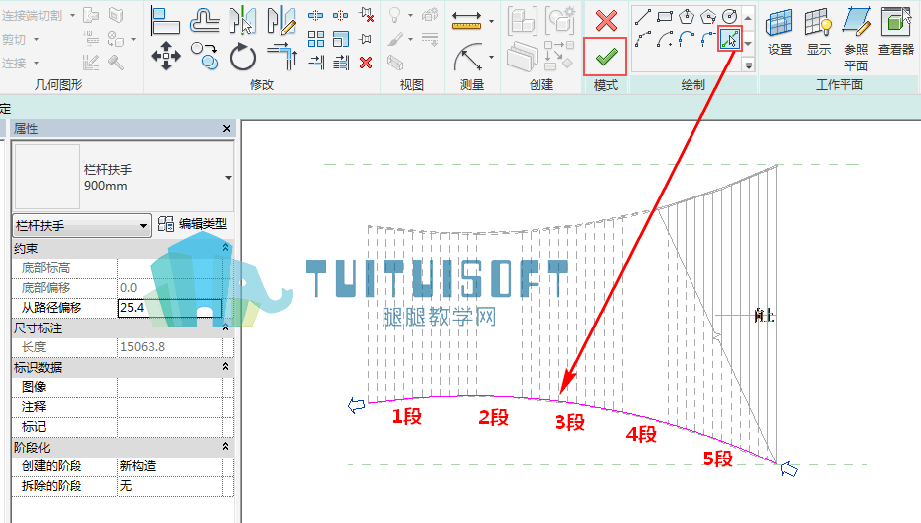Select the Line draw tool
Viewport: 921px width, 523px height.
point(642,17)
